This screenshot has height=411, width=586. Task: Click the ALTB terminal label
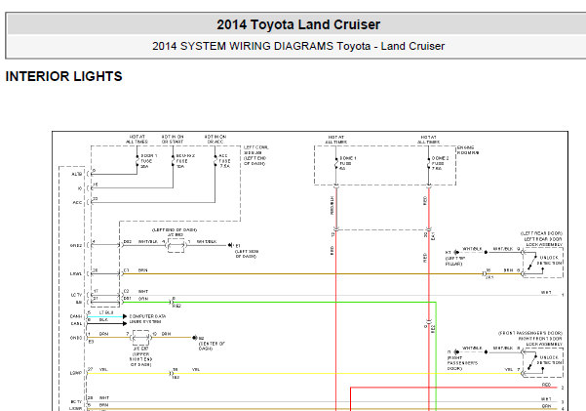click(x=77, y=175)
